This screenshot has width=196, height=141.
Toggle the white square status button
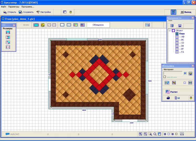click(169, 134)
